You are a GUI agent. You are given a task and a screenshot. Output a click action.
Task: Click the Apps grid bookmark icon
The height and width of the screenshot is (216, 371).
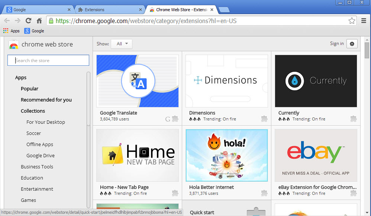coord(6,31)
